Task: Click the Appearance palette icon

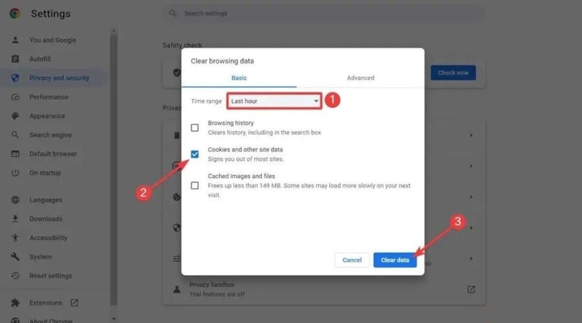Action: (16, 116)
